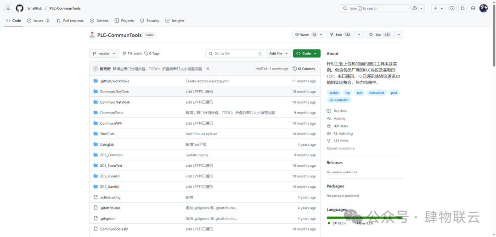Open the Projects tab
Screen dimensions: 496x237
(124, 21)
